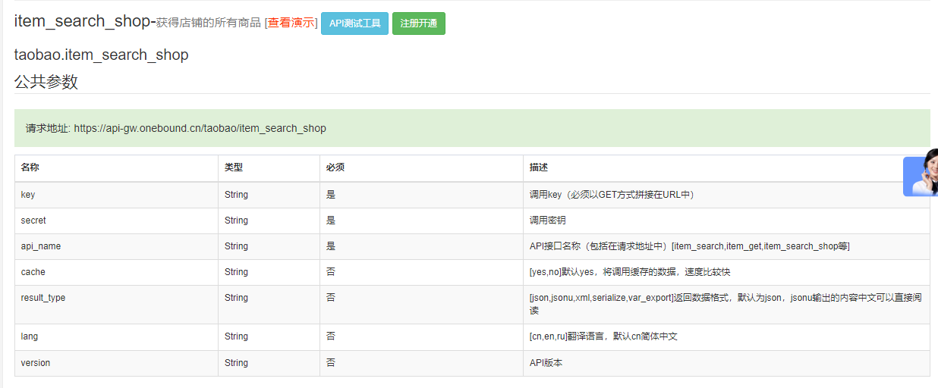Click 否 in the lang row
The image size is (938, 388).
[x=331, y=336]
